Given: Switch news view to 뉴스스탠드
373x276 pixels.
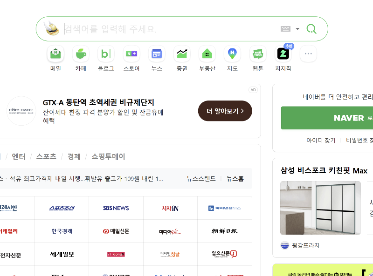Looking at the screenshot, I should (202, 179).
